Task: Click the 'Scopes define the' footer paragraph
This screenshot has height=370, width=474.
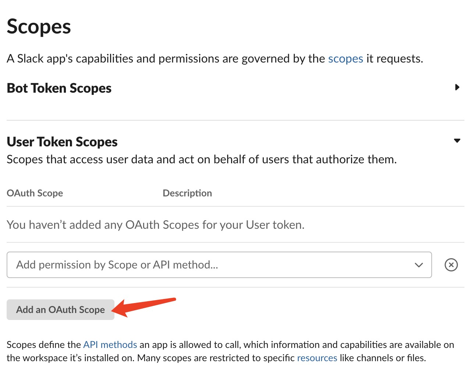Action: pos(230,351)
